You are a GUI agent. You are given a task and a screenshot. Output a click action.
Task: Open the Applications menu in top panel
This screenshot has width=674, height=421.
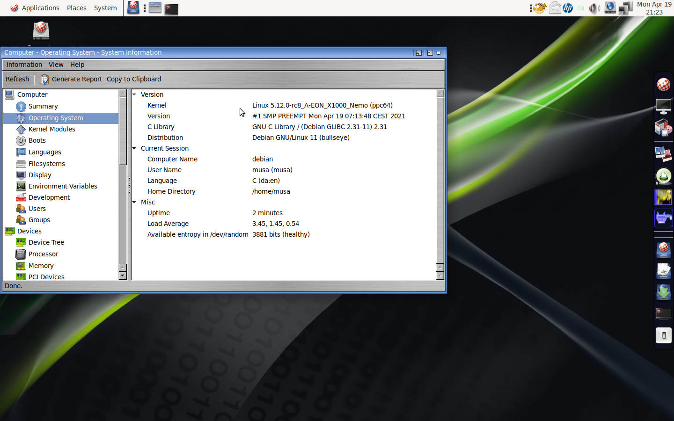40,8
